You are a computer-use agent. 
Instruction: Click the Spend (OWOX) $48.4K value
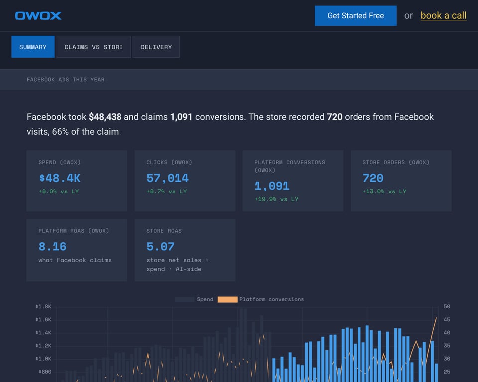(60, 178)
